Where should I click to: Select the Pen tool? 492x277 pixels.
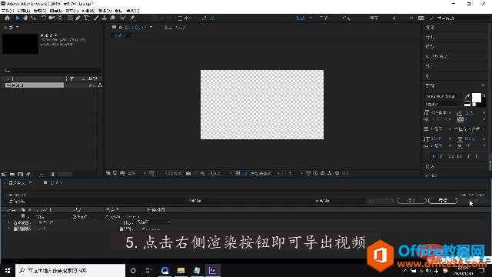78,18
